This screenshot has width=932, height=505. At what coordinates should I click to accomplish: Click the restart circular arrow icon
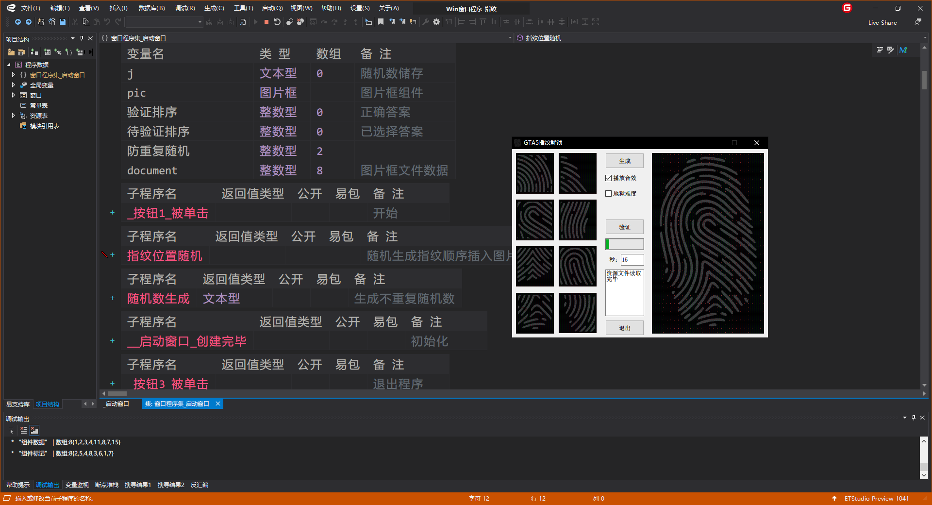coord(277,22)
